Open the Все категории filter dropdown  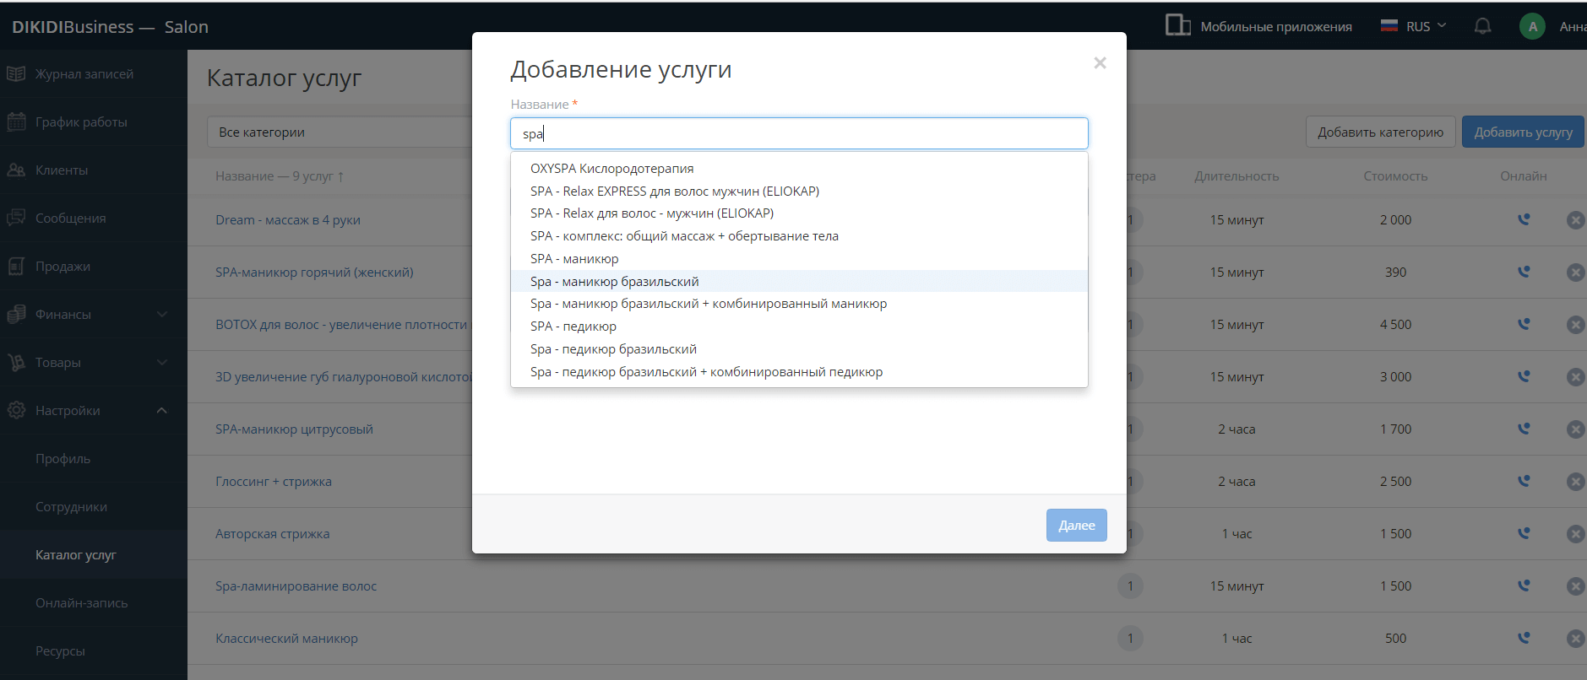(x=338, y=132)
